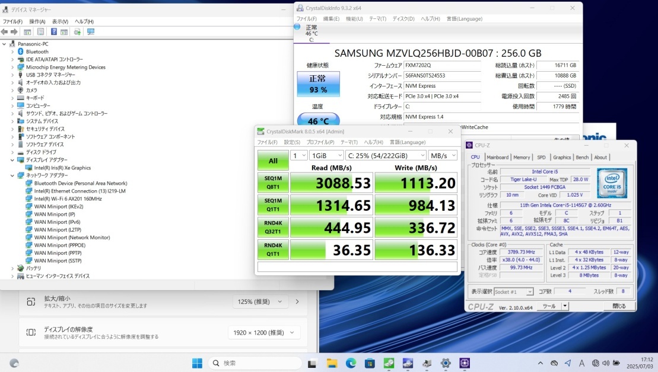Click the Forward arrow in Device Manager toolbar

tap(14, 32)
